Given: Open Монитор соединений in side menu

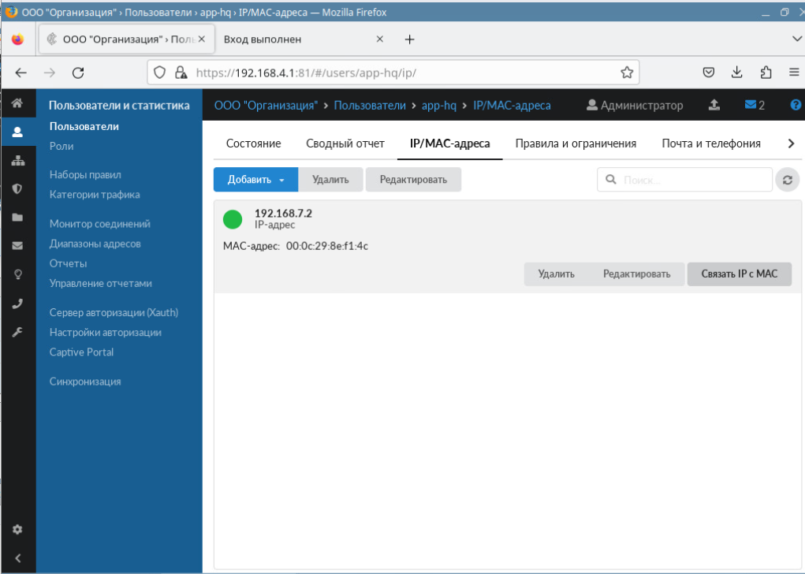Looking at the screenshot, I should click(99, 224).
